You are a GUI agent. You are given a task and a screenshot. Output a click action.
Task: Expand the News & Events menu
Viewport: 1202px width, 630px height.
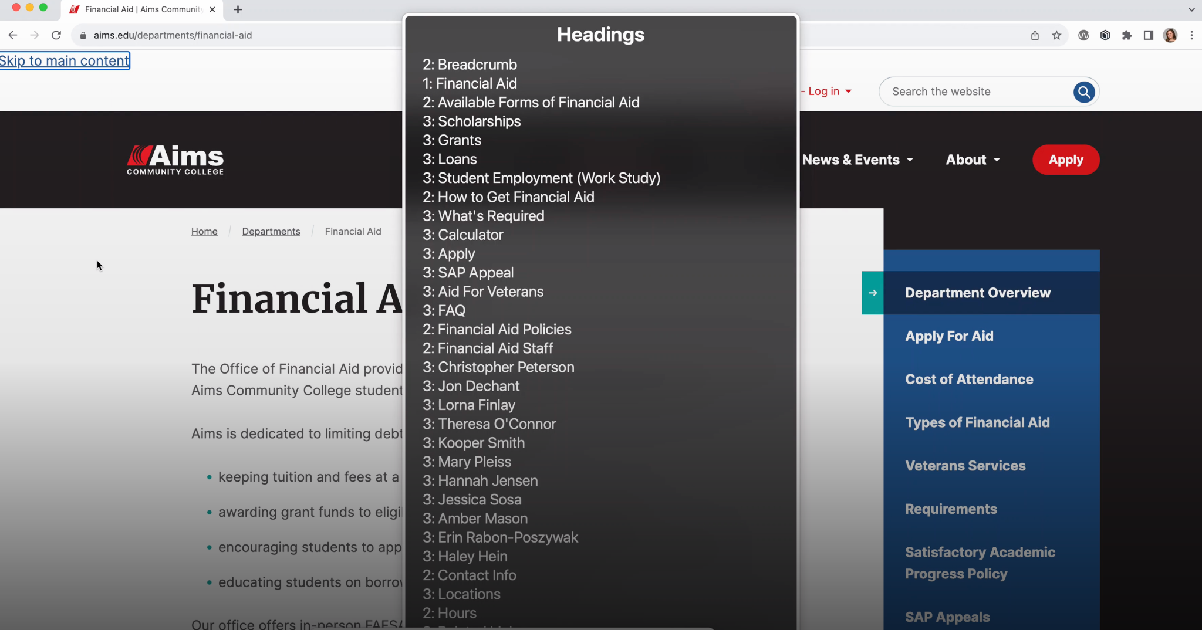coord(857,160)
